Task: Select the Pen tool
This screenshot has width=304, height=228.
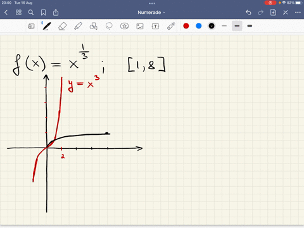Action: point(46,26)
